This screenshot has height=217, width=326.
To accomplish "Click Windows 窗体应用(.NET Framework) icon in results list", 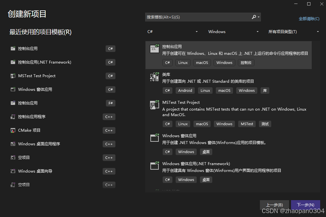I will [155, 166].
